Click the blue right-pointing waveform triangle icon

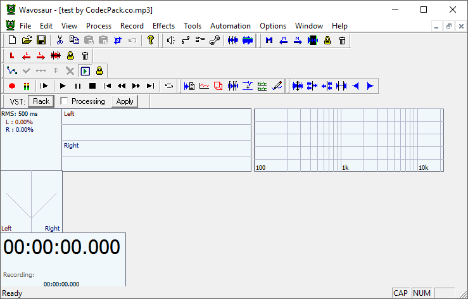click(x=370, y=86)
